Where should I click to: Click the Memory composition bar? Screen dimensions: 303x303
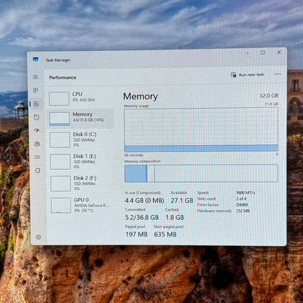click(201, 173)
